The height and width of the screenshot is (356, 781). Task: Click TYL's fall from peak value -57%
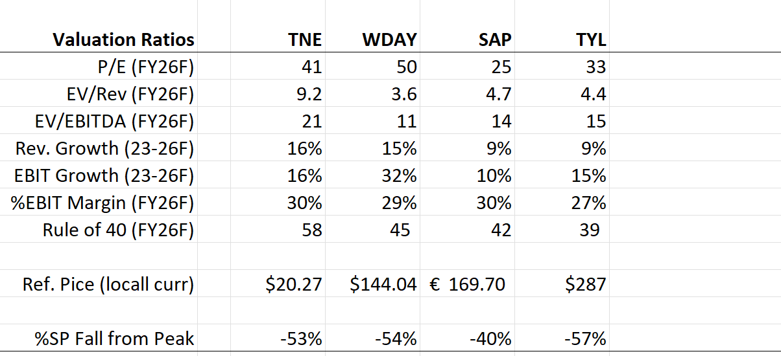click(585, 338)
